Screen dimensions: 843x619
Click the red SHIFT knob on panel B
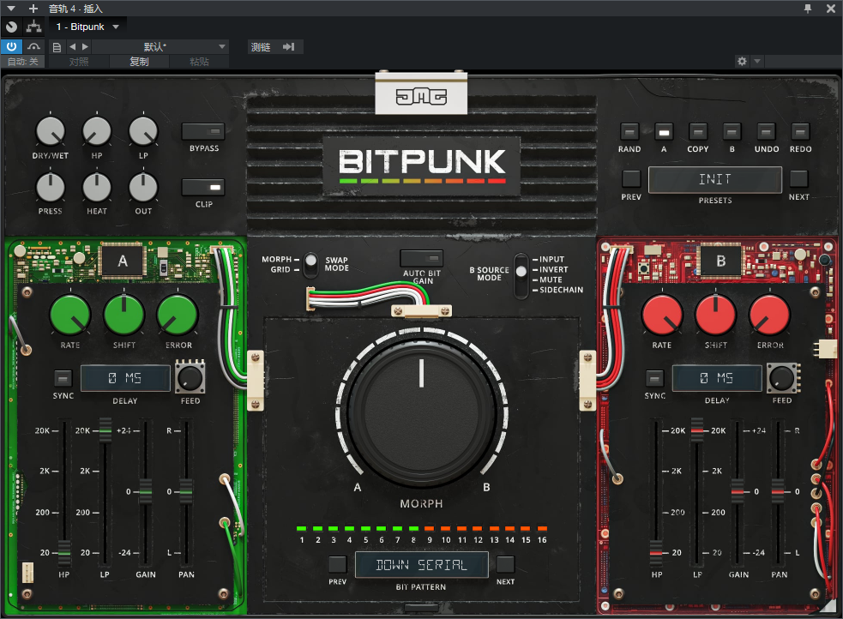click(x=715, y=316)
